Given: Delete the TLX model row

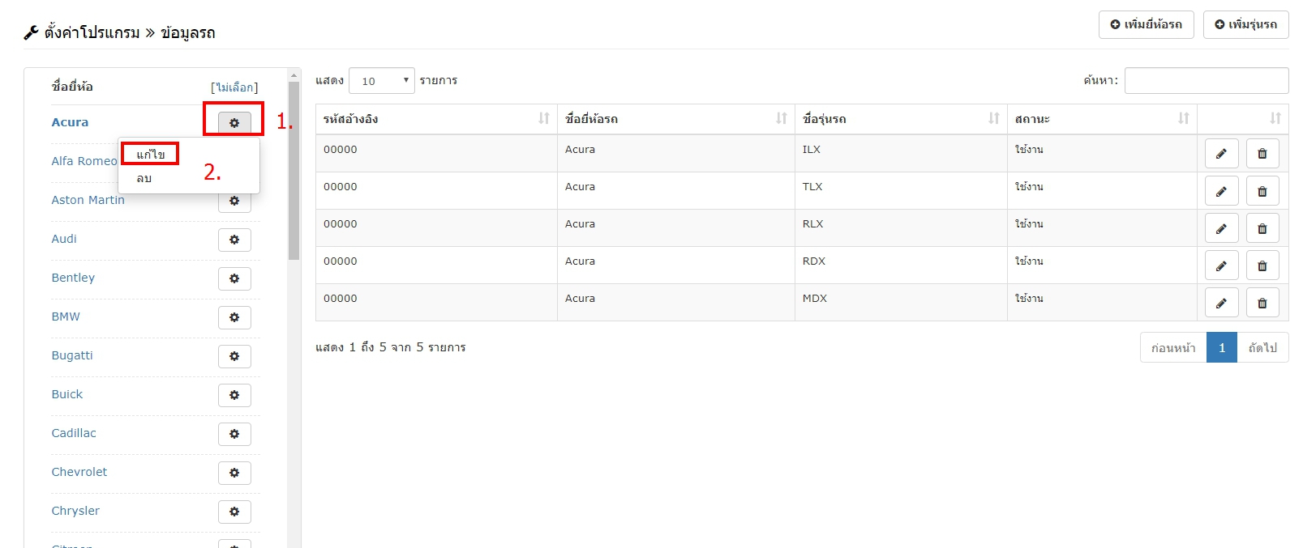Looking at the screenshot, I should point(1262,191).
